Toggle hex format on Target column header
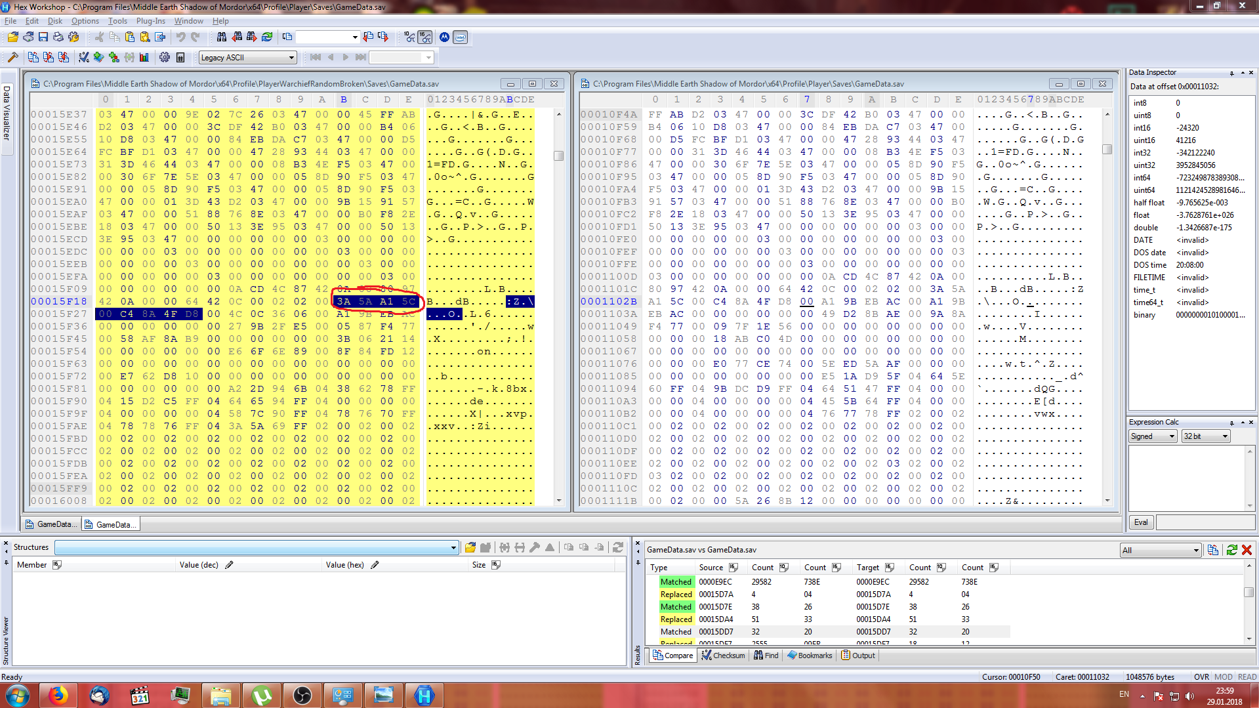The width and height of the screenshot is (1259, 708). point(890,568)
